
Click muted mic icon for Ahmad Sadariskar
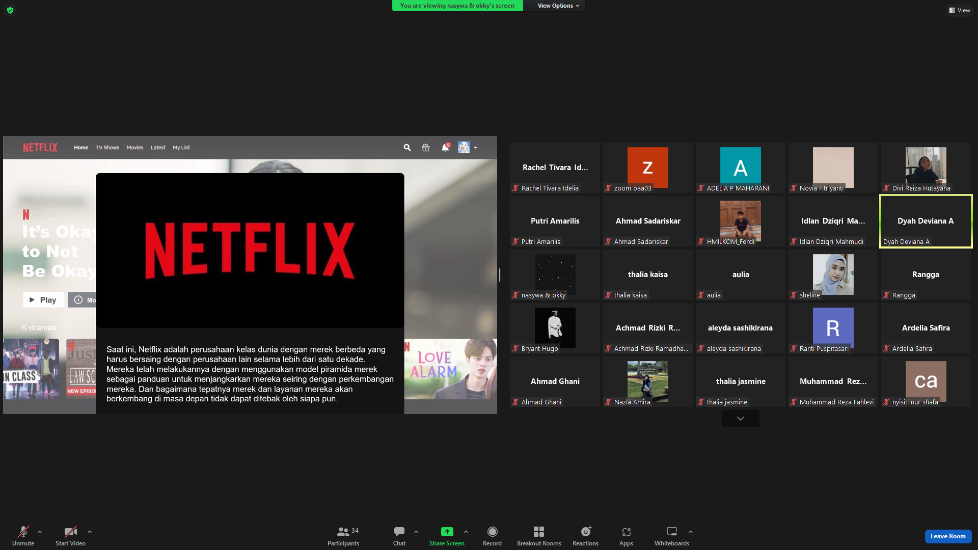coord(608,241)
